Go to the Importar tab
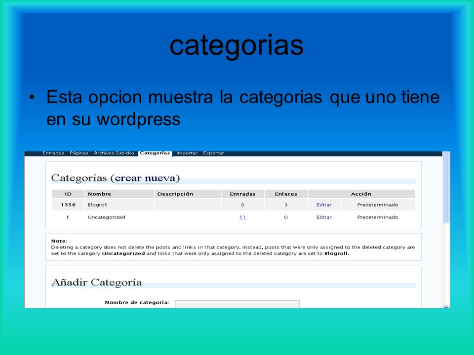The width and height of the screenshot is (474, 355). 187,153
